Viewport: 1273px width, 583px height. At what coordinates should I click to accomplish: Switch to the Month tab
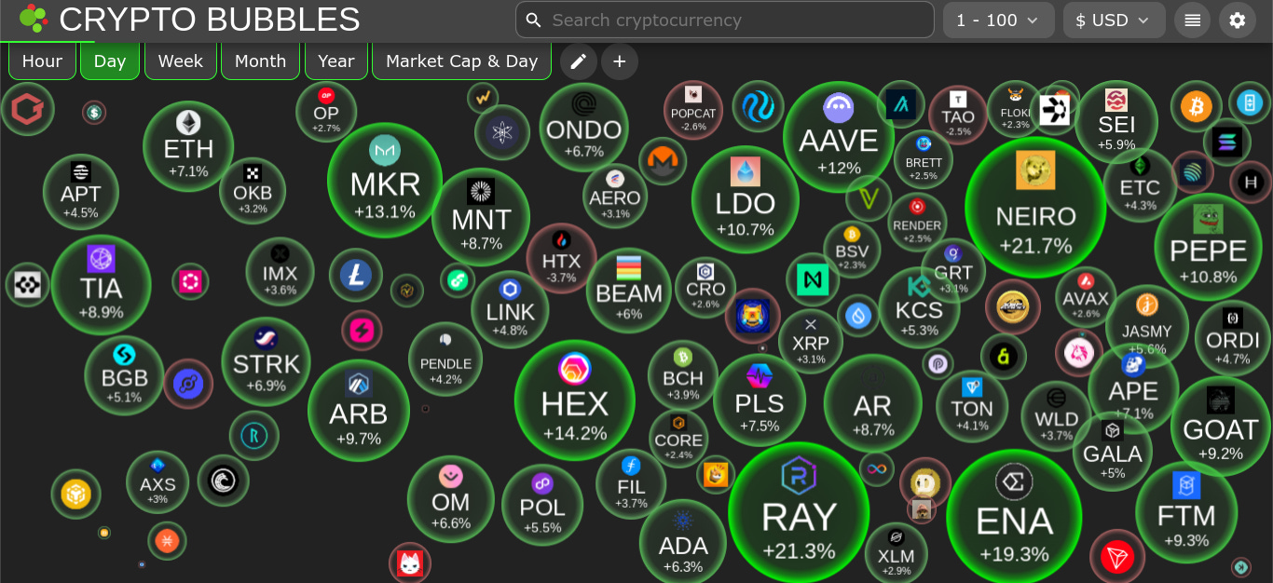point(260,61)
